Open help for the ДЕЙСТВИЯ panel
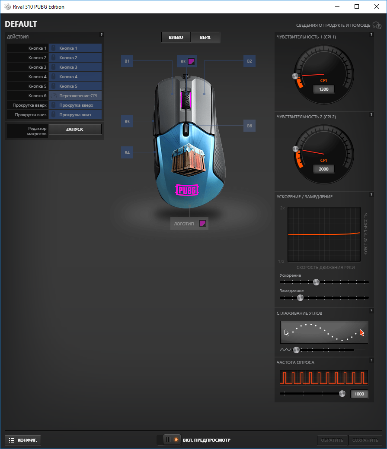Image resolution: width=387 pixels, height=449 pixels. 101,35
